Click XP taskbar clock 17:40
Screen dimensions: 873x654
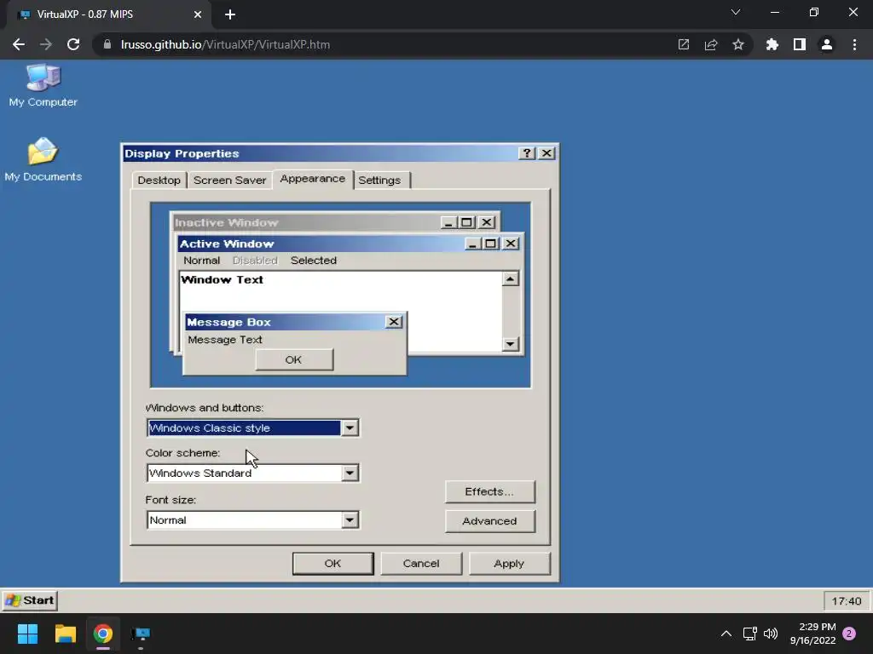pyautogui.click(x=847, y=601)
